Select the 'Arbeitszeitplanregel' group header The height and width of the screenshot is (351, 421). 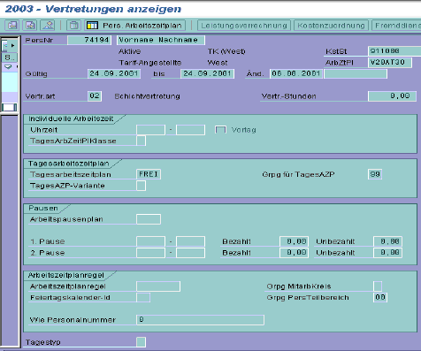(66, 275)
